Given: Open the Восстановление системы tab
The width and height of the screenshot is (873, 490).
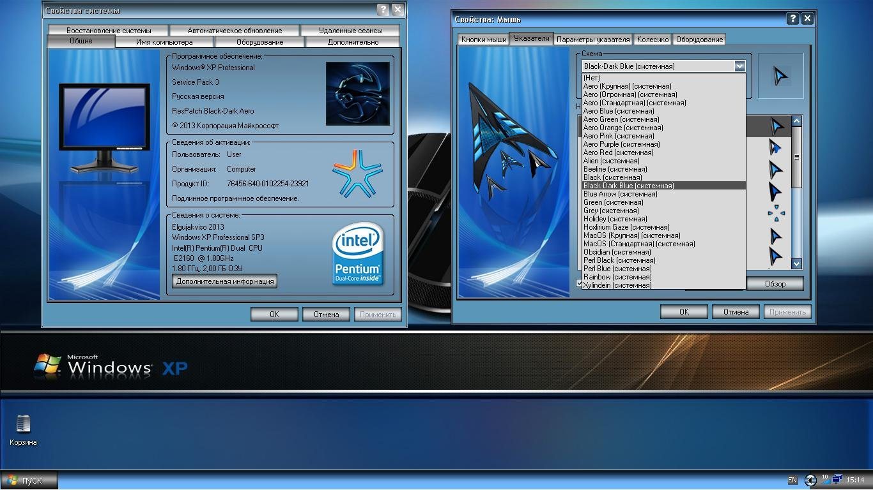Looking at the screenshot, I should [x=109, y=30].
